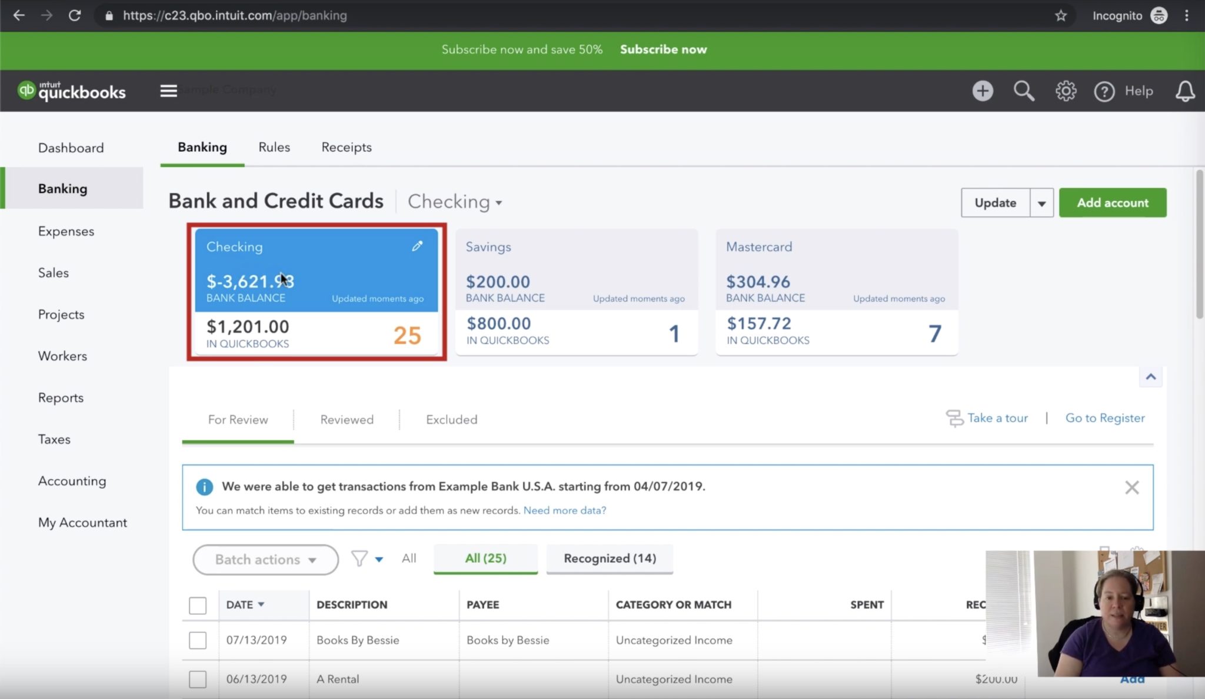Viewport: 1205px width, 699px height.
Task: Expand the filter dropdown arrow
Action: pos(379,559)
